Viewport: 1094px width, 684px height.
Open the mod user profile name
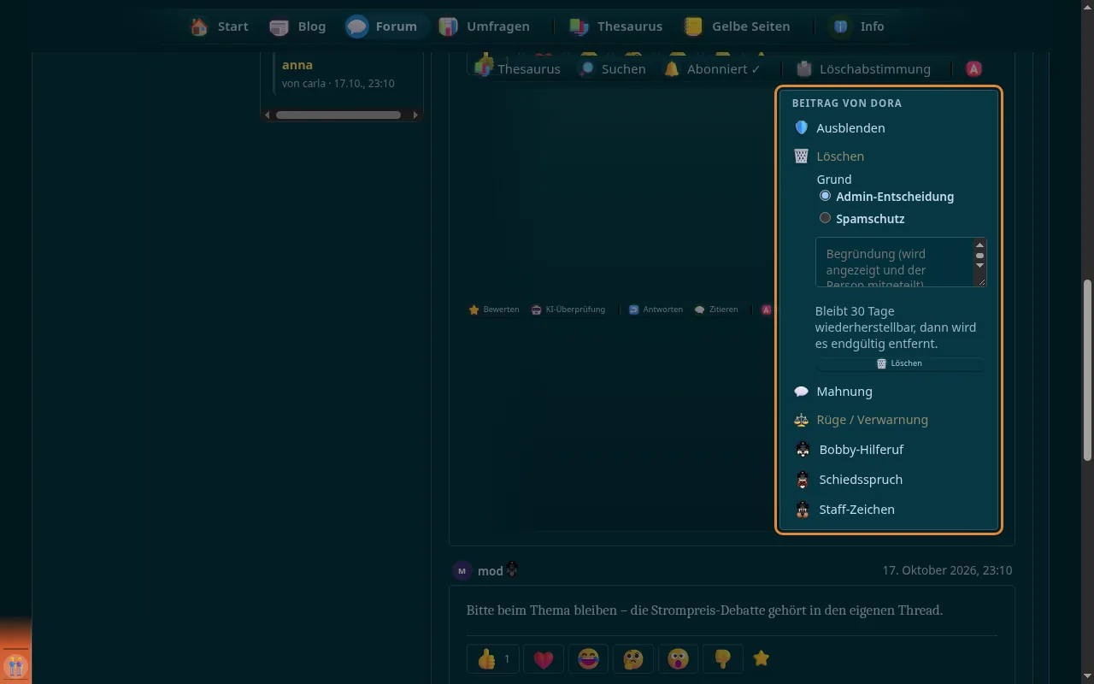(x=491, y=571)
